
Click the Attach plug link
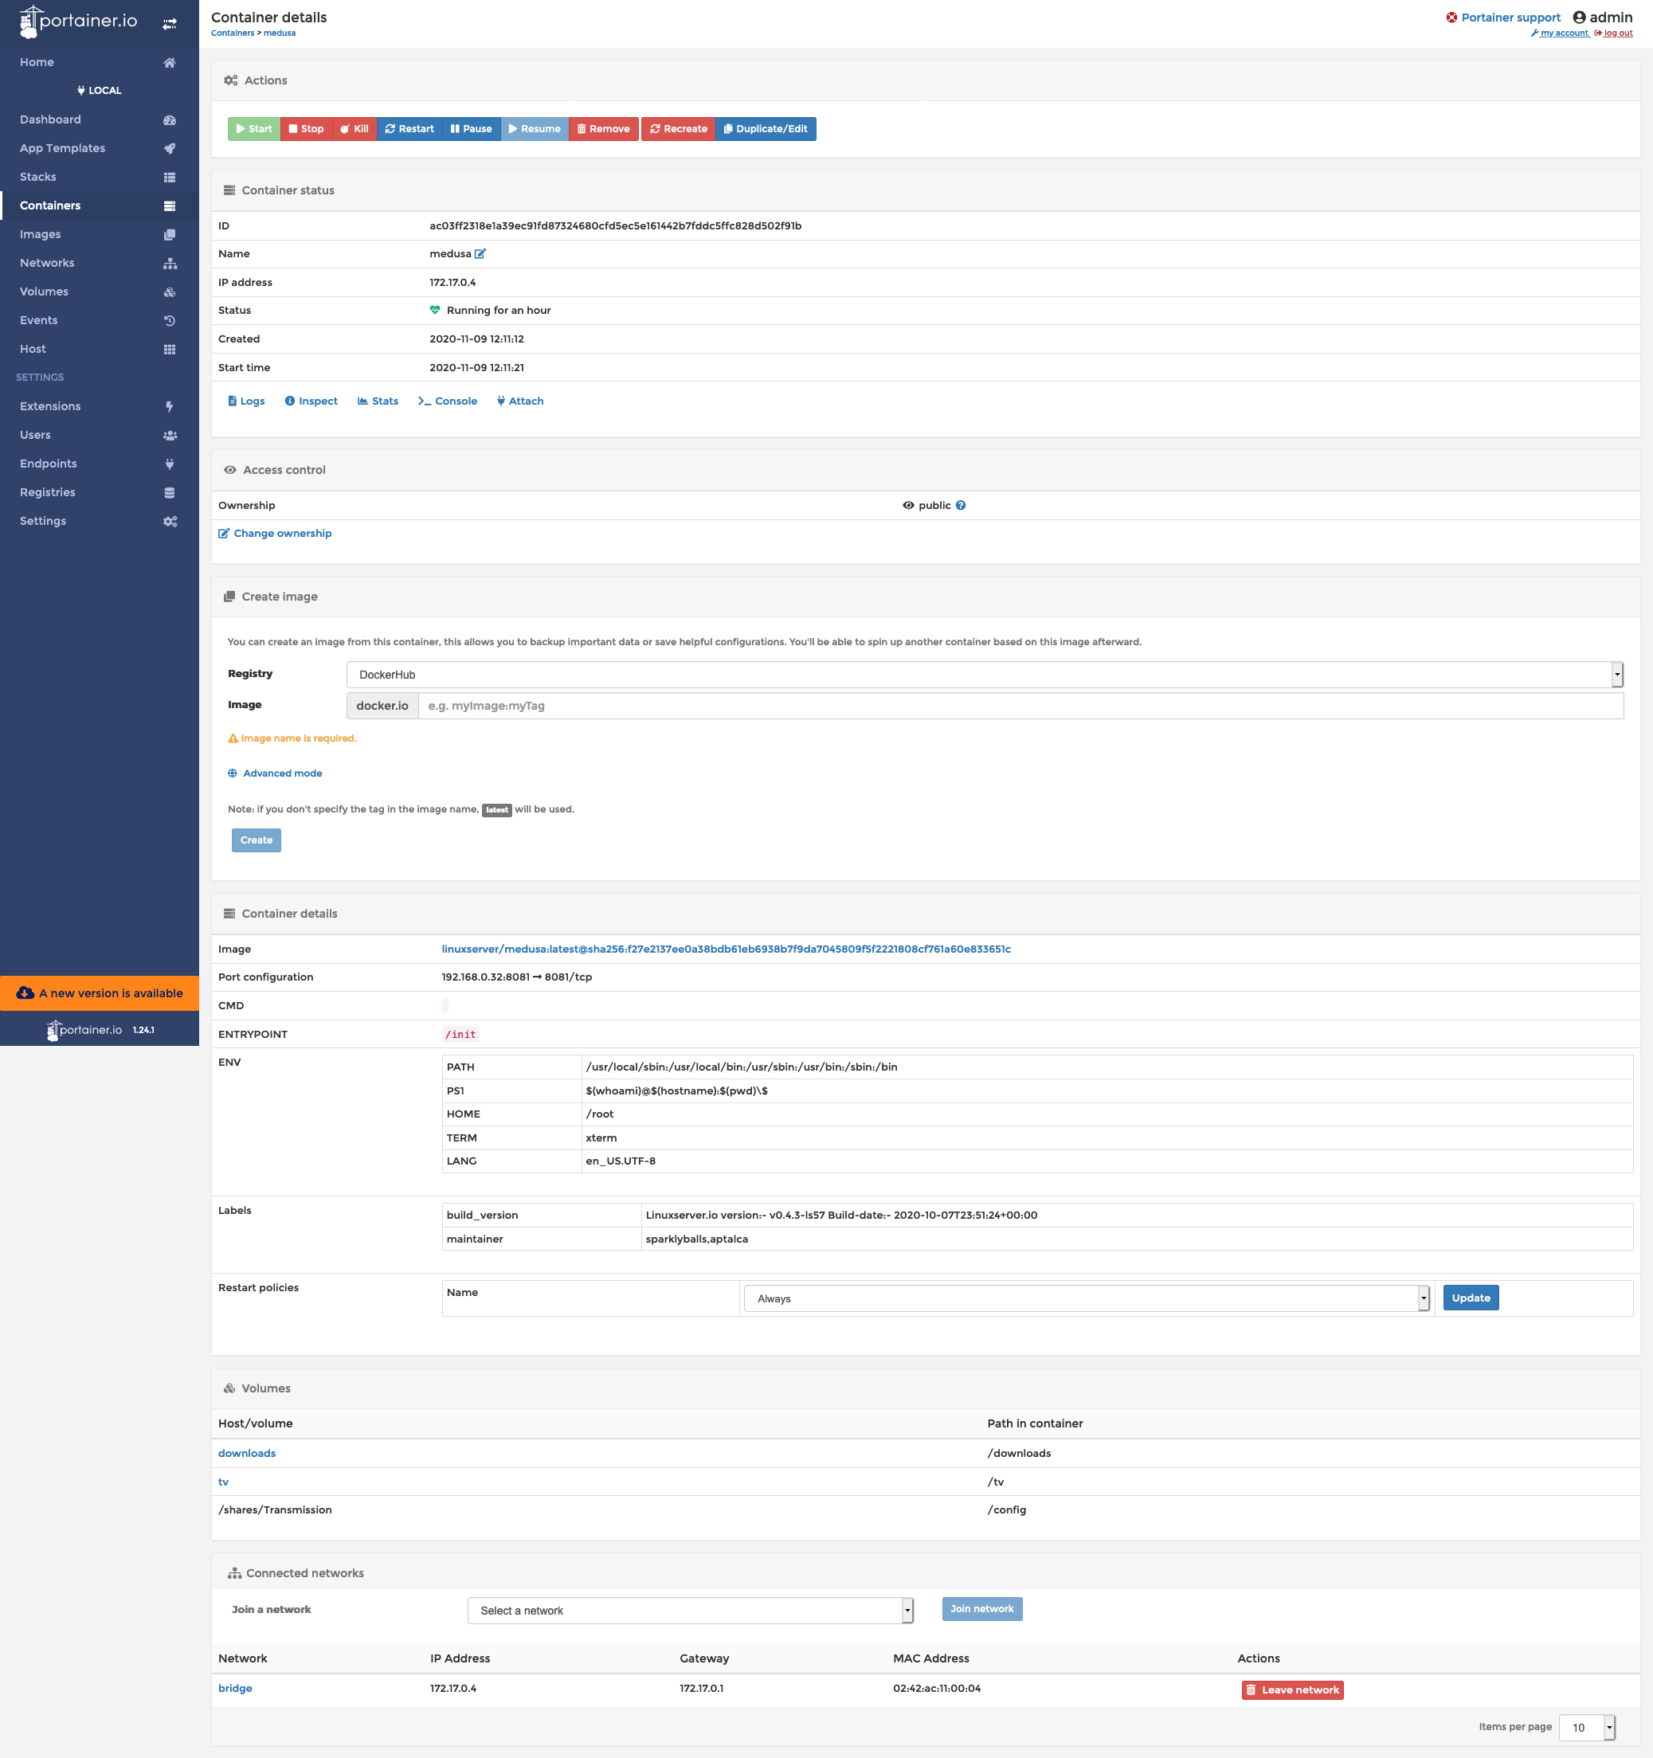tap(520, 401)
